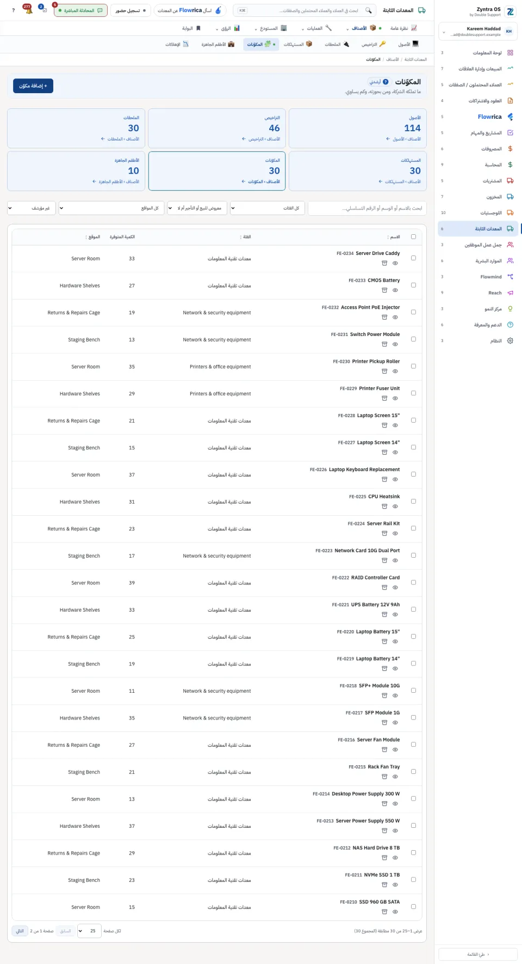Focus the component name or serial search field
The height and width of the screenshot is (964, 522).
click(x=367, y=208)
